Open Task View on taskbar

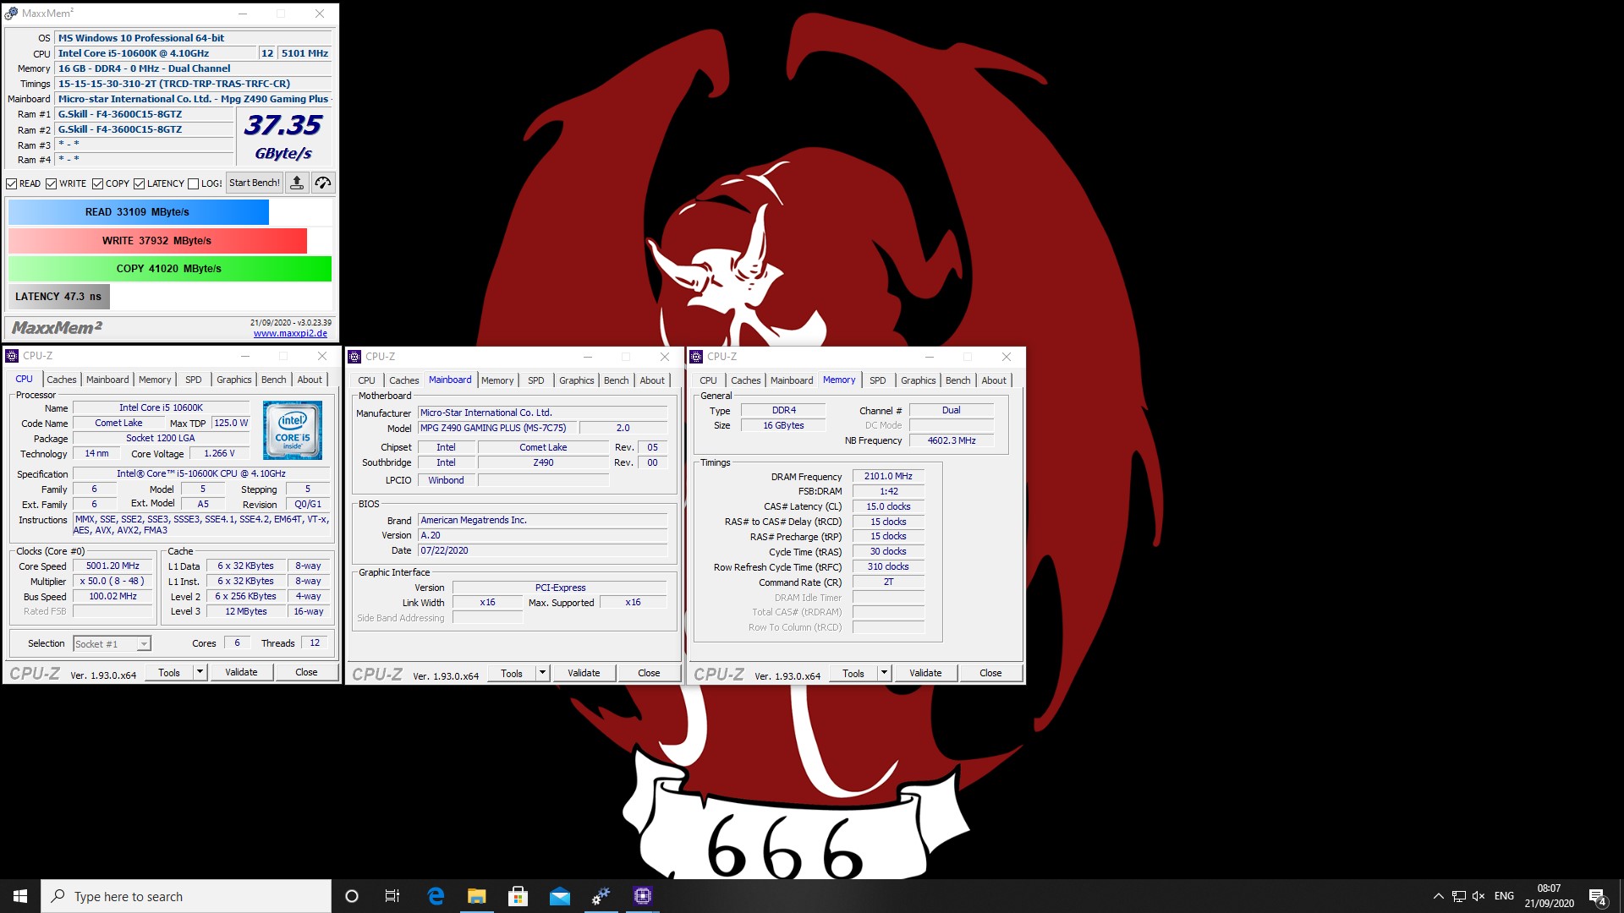[392, 896]
